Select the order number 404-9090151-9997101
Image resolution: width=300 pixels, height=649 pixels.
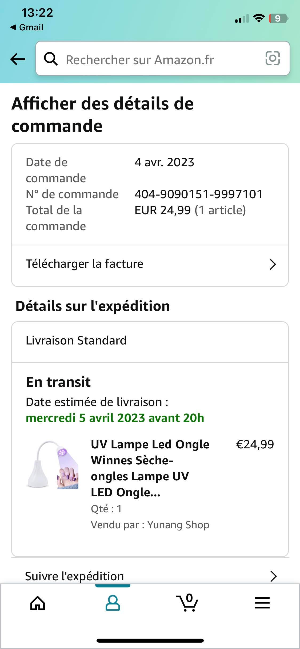(198, 194)
